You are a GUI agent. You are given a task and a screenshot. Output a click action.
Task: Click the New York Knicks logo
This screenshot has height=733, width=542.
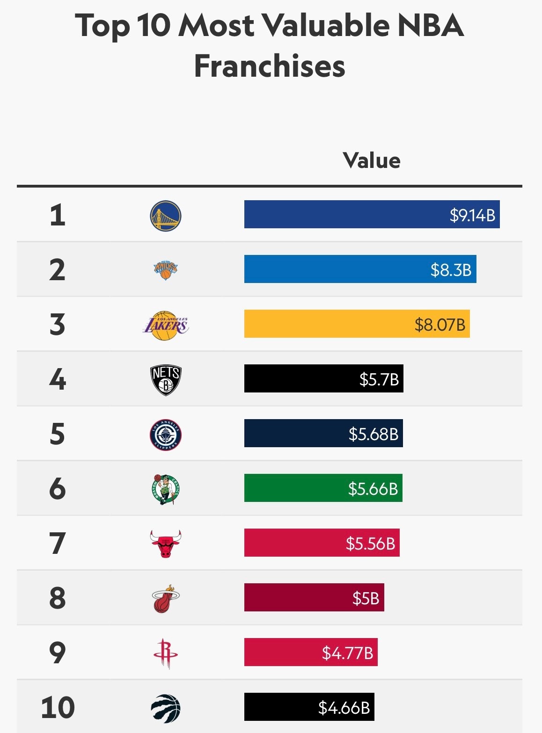point(166,270)
